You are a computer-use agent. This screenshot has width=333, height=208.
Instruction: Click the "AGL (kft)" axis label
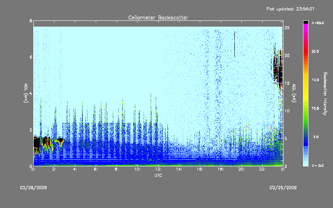click(294, 93)
